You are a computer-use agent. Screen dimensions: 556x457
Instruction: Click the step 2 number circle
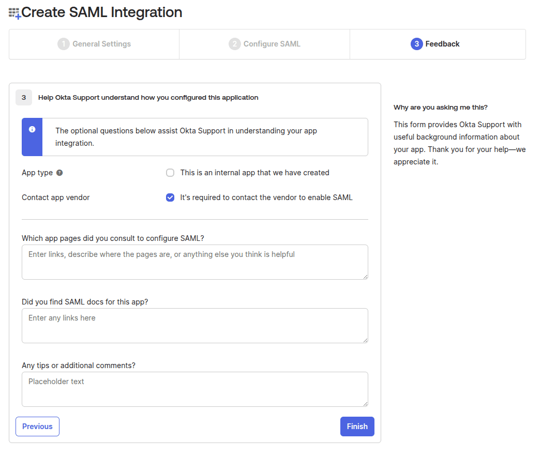(x=235, y=44)
